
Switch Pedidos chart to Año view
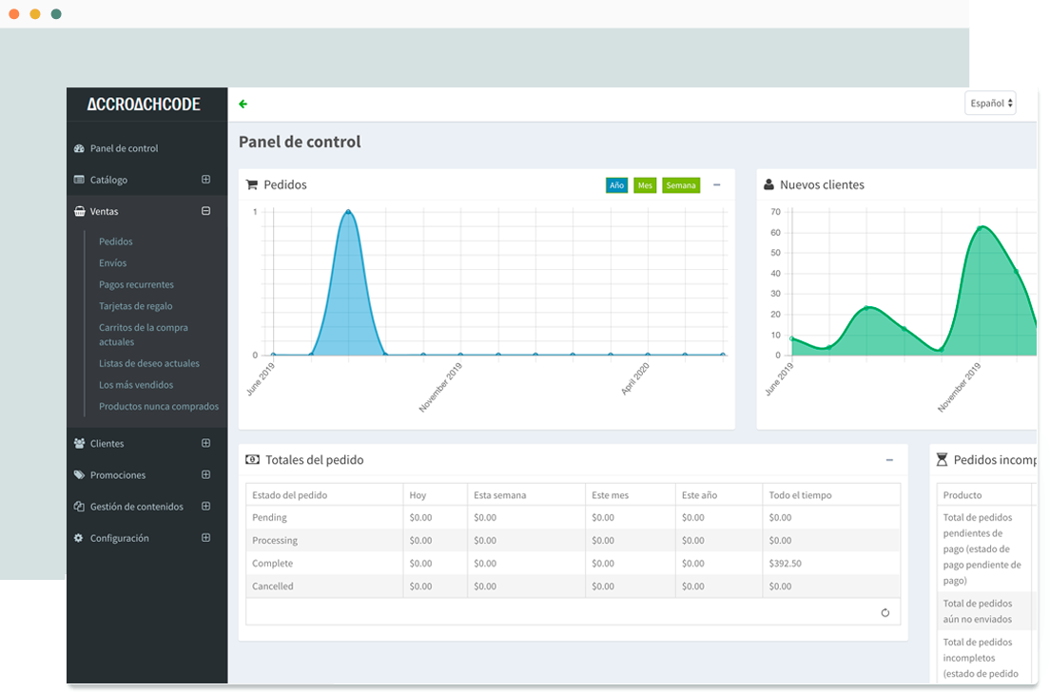616,185
